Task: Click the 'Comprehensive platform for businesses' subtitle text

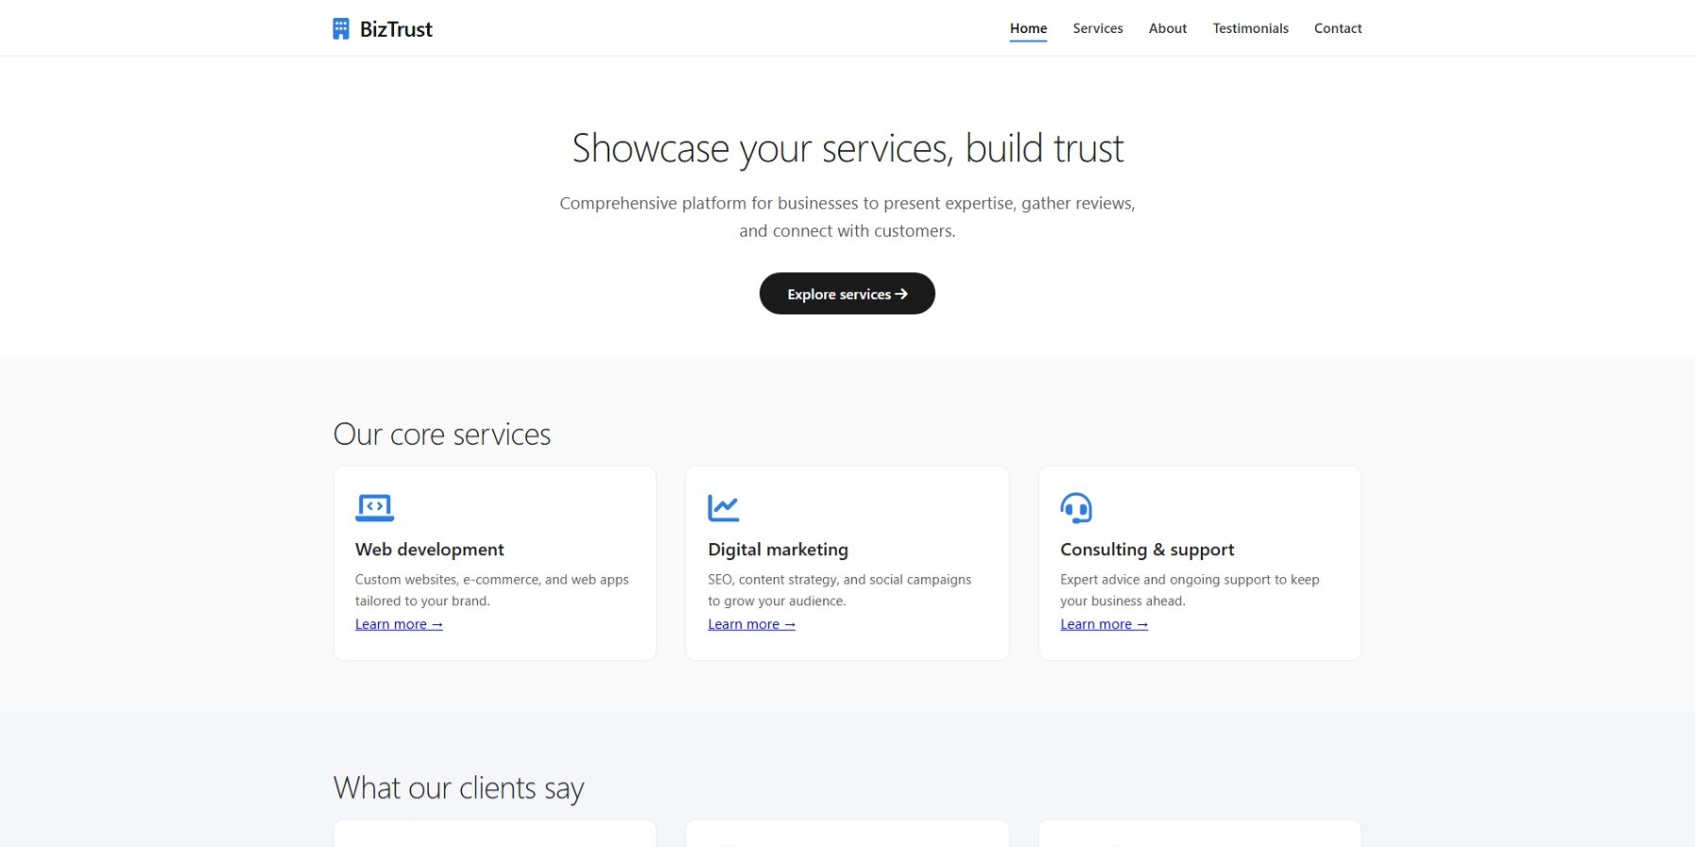Action: pos(847,217)
